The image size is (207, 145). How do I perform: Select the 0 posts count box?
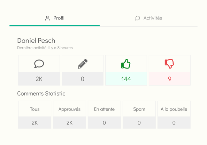[x=83, y=79]
